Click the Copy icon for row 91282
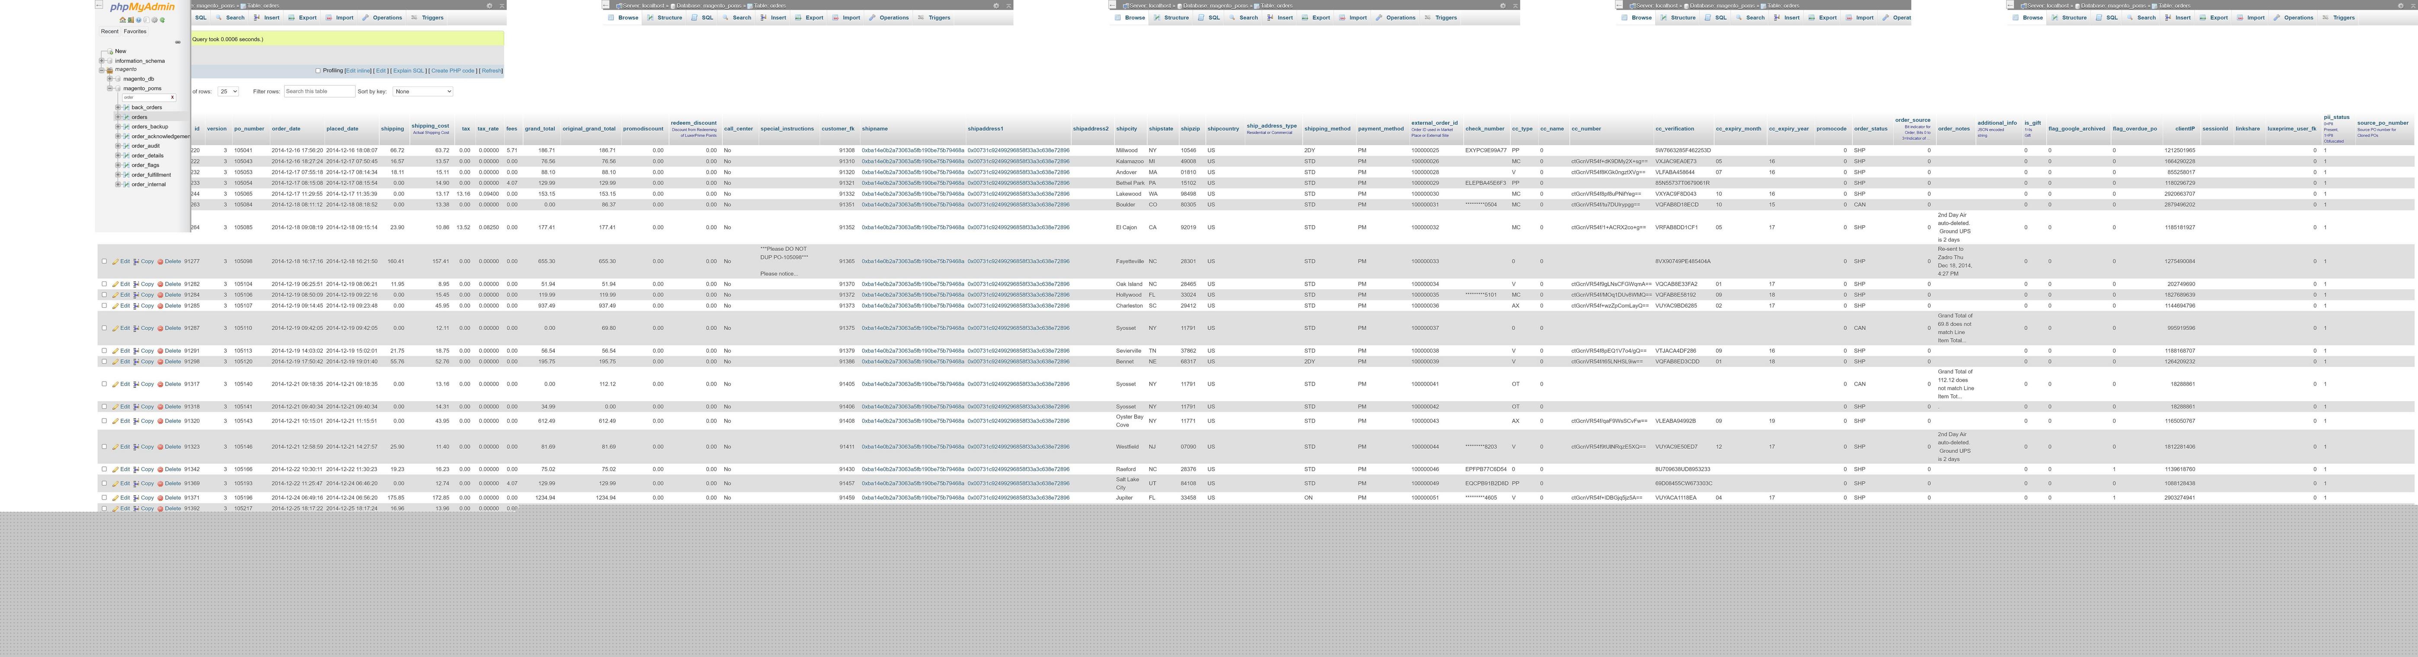Viewport: 2418px width, 657px height. [136, 284]
